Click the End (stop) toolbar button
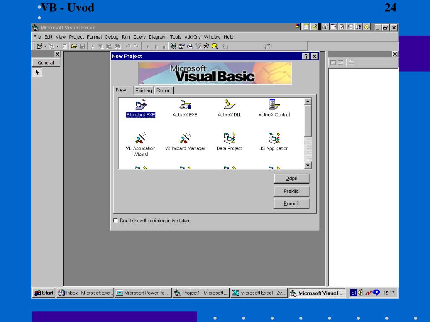Screen dimensions: 430x322 pyautogui.click(x=164, y=47)
